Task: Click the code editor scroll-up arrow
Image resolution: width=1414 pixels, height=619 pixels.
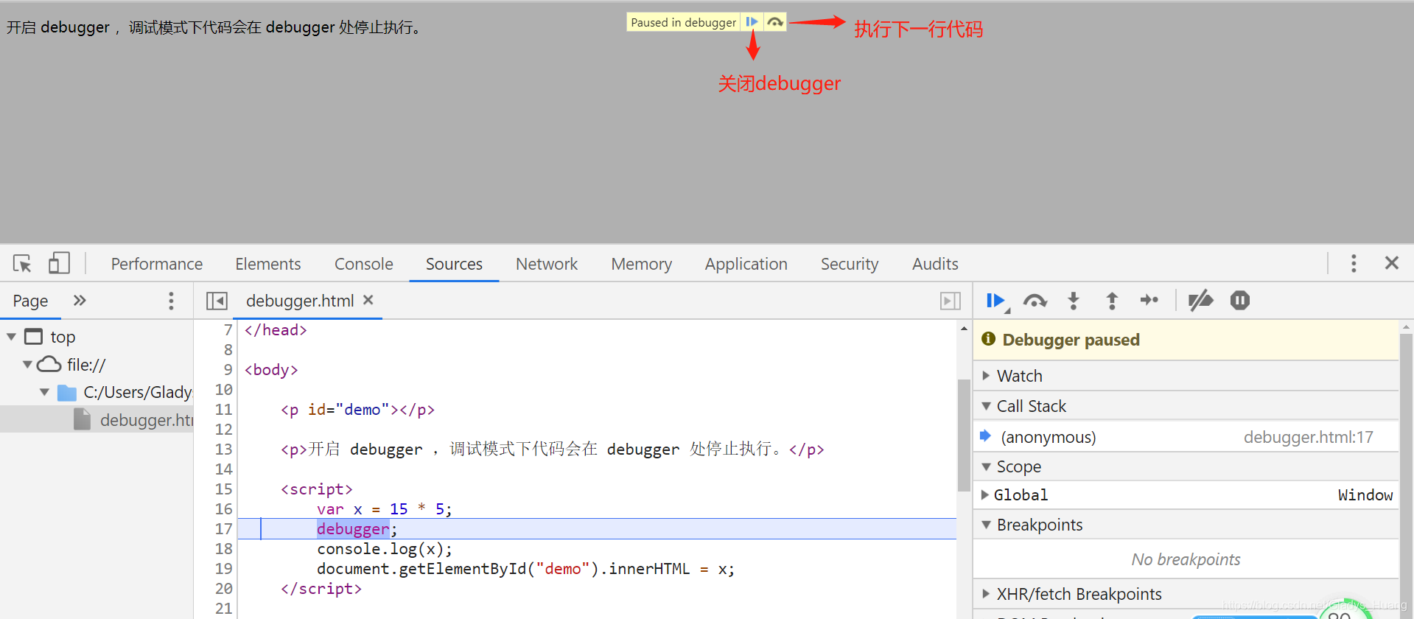Action: pyautogui.click(x=964, y=329)
